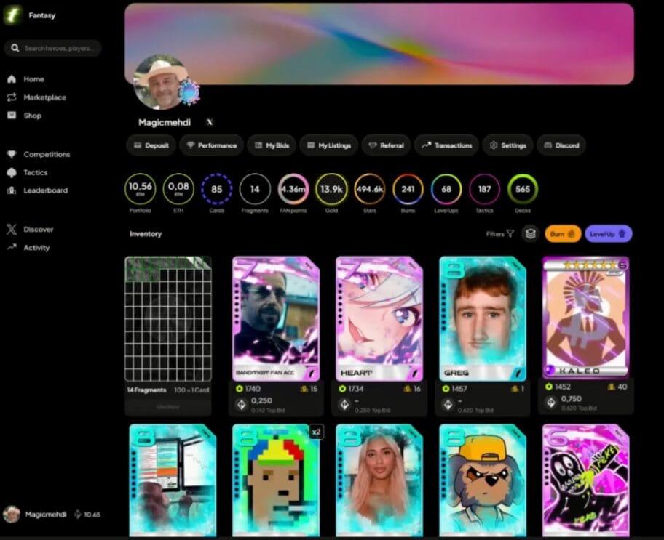
Task: Click the Stars 494.6k stat circle
Action: pyautogui.click(x=370, y=189)
